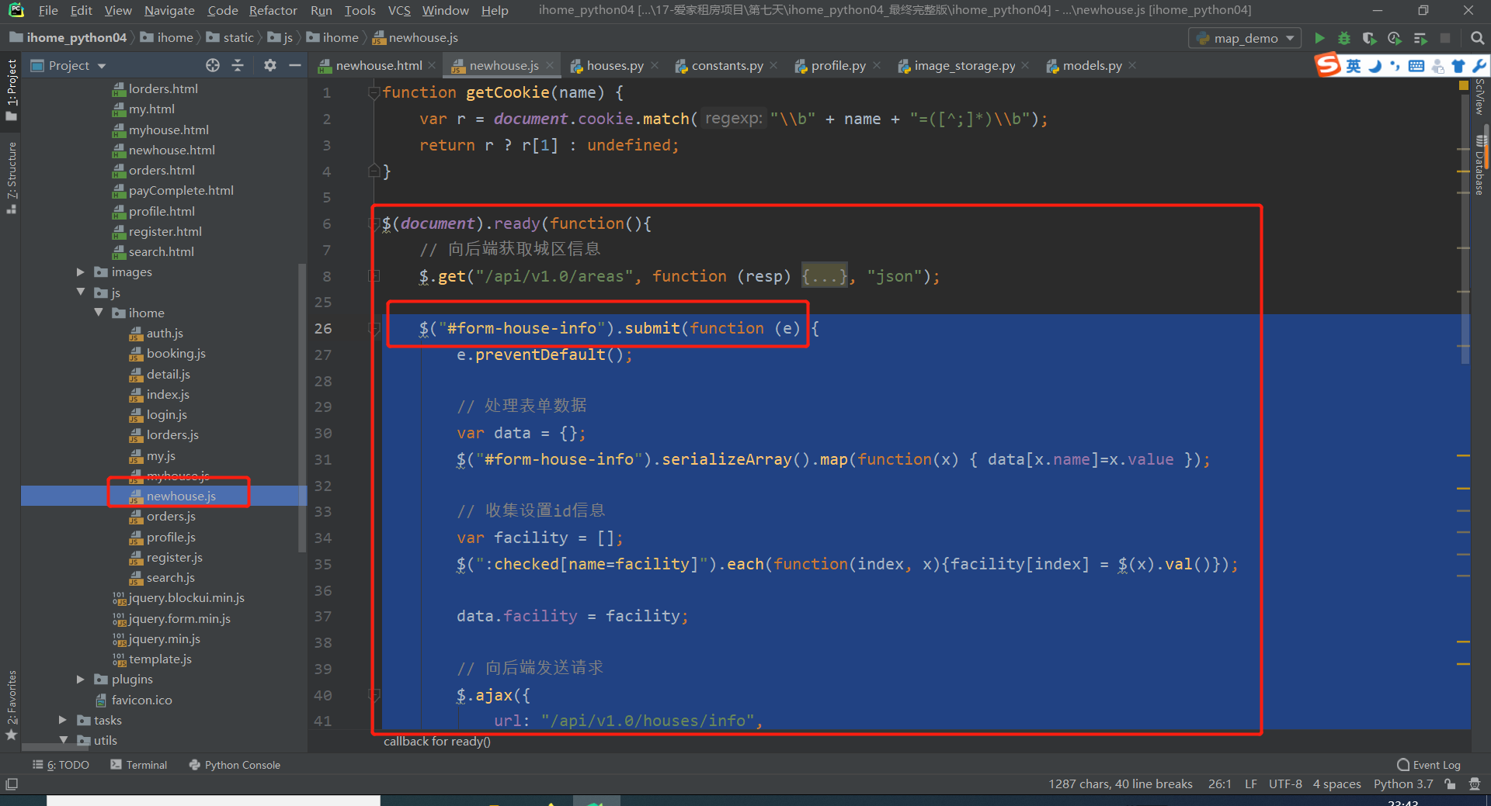This screenshot has height=806, width=1491.
Task: Close the models.py tab
Action: coord(1132,66)
